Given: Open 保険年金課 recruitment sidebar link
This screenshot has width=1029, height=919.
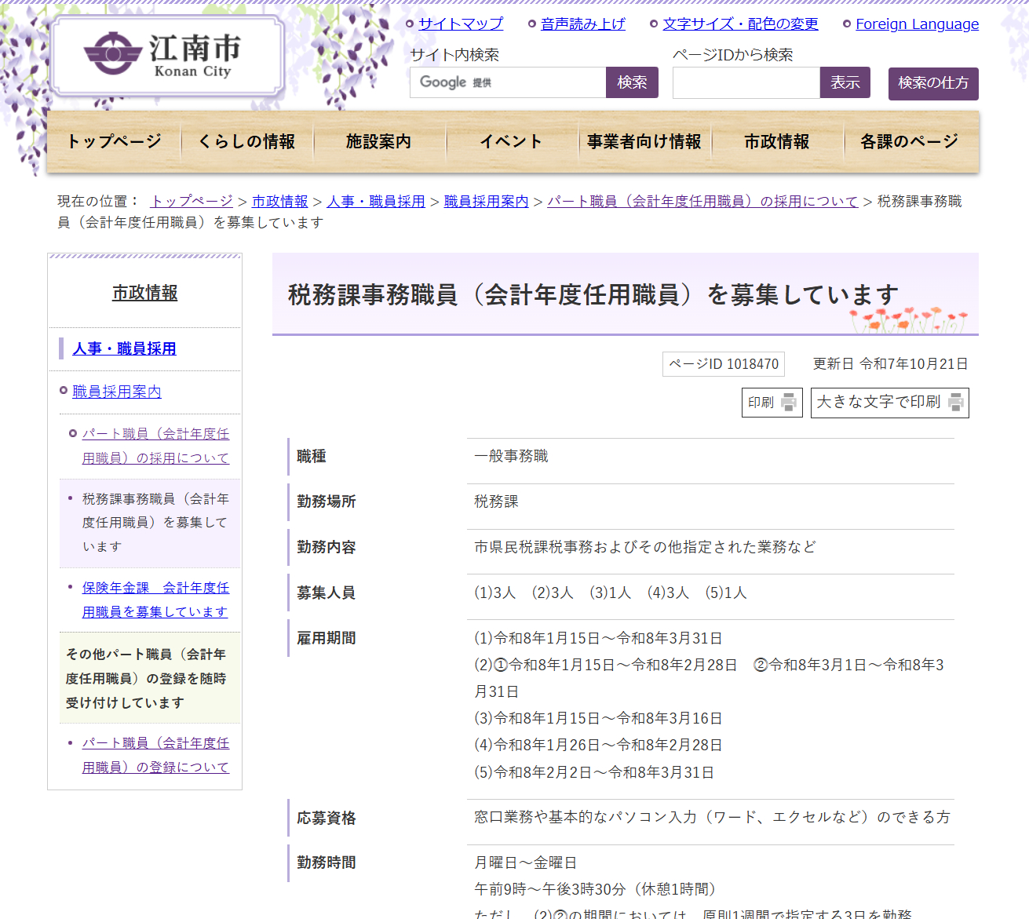Looking at the screenshot, I should tap(155, 600).
